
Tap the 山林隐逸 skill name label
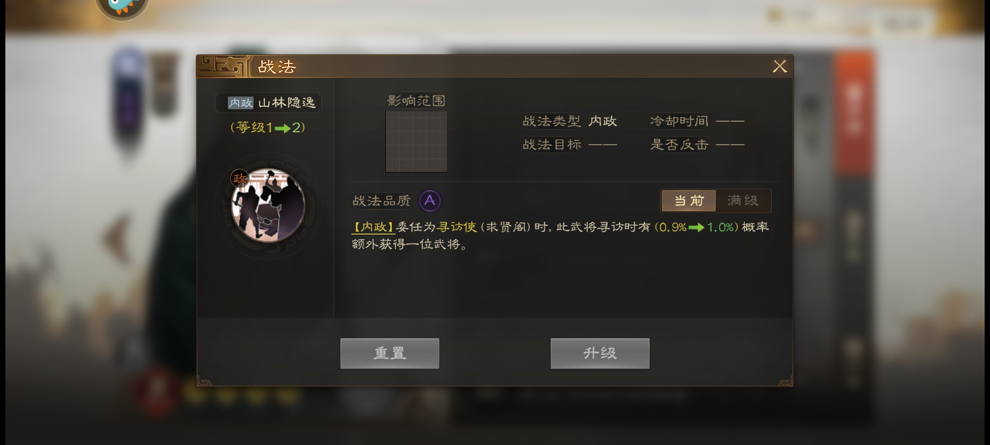coord(287,103)
